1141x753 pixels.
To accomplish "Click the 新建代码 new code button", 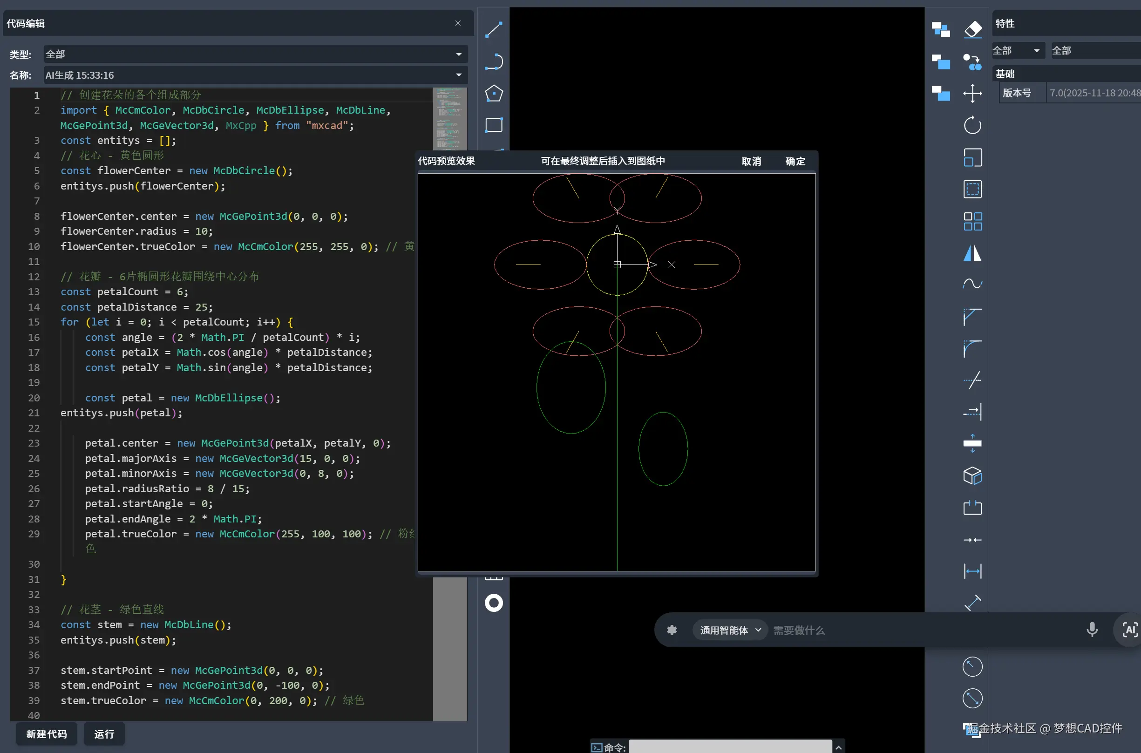I will (47, 734).
